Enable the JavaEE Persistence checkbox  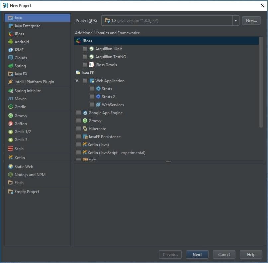(x=78, y=137)
